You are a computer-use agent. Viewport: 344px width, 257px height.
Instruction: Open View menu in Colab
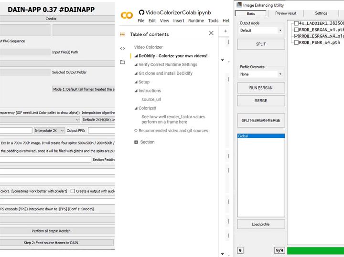(x=164, y=21)
